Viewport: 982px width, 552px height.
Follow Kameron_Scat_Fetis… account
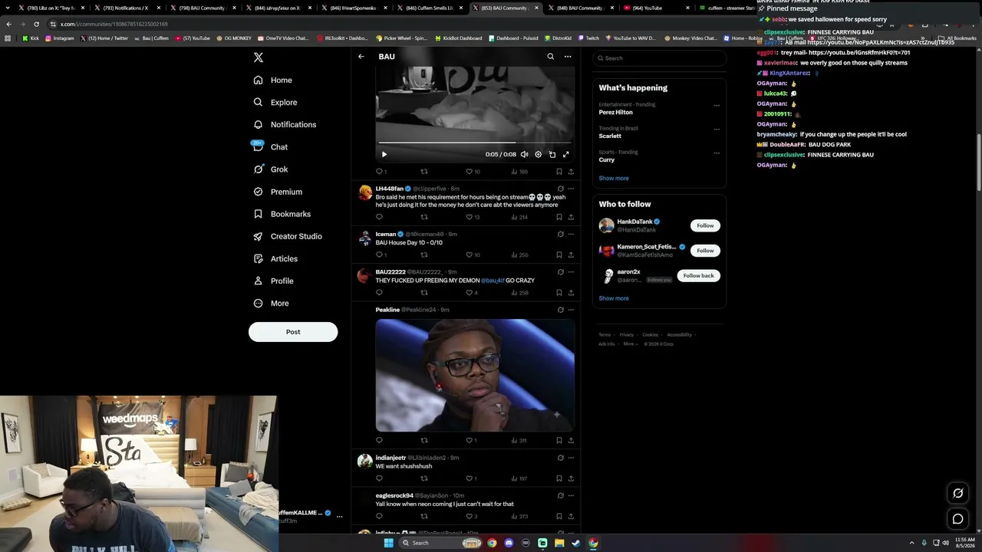pyautogui.click(x=705, y=251)
